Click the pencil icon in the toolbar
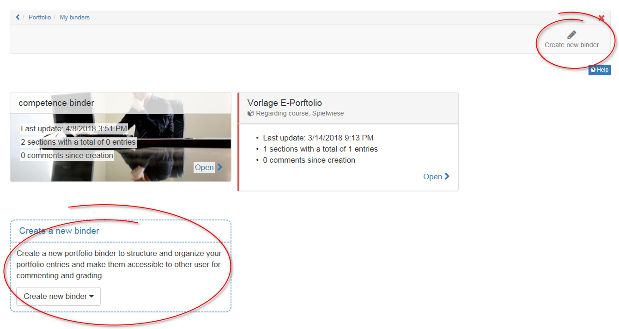 tap(571, 35)
